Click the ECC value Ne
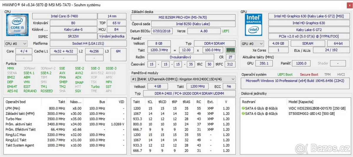 click(229, 86)
